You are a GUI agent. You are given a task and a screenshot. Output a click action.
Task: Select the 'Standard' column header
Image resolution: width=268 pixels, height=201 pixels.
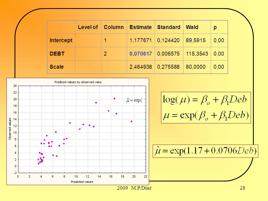[x=169, y=27]
